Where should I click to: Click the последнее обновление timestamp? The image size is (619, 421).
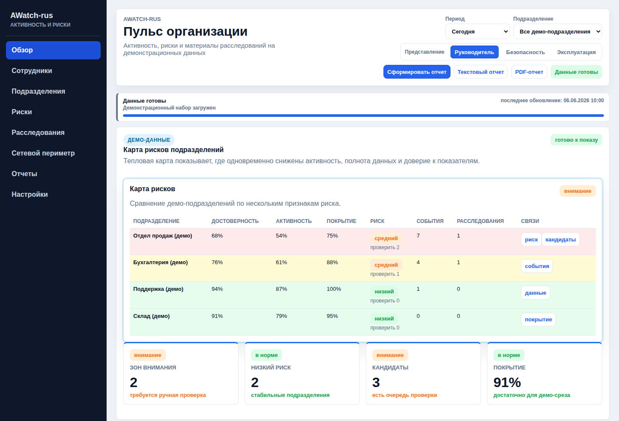pos(552,100)
